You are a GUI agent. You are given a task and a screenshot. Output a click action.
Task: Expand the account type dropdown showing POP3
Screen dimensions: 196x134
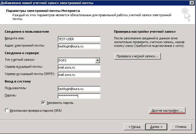98,60
